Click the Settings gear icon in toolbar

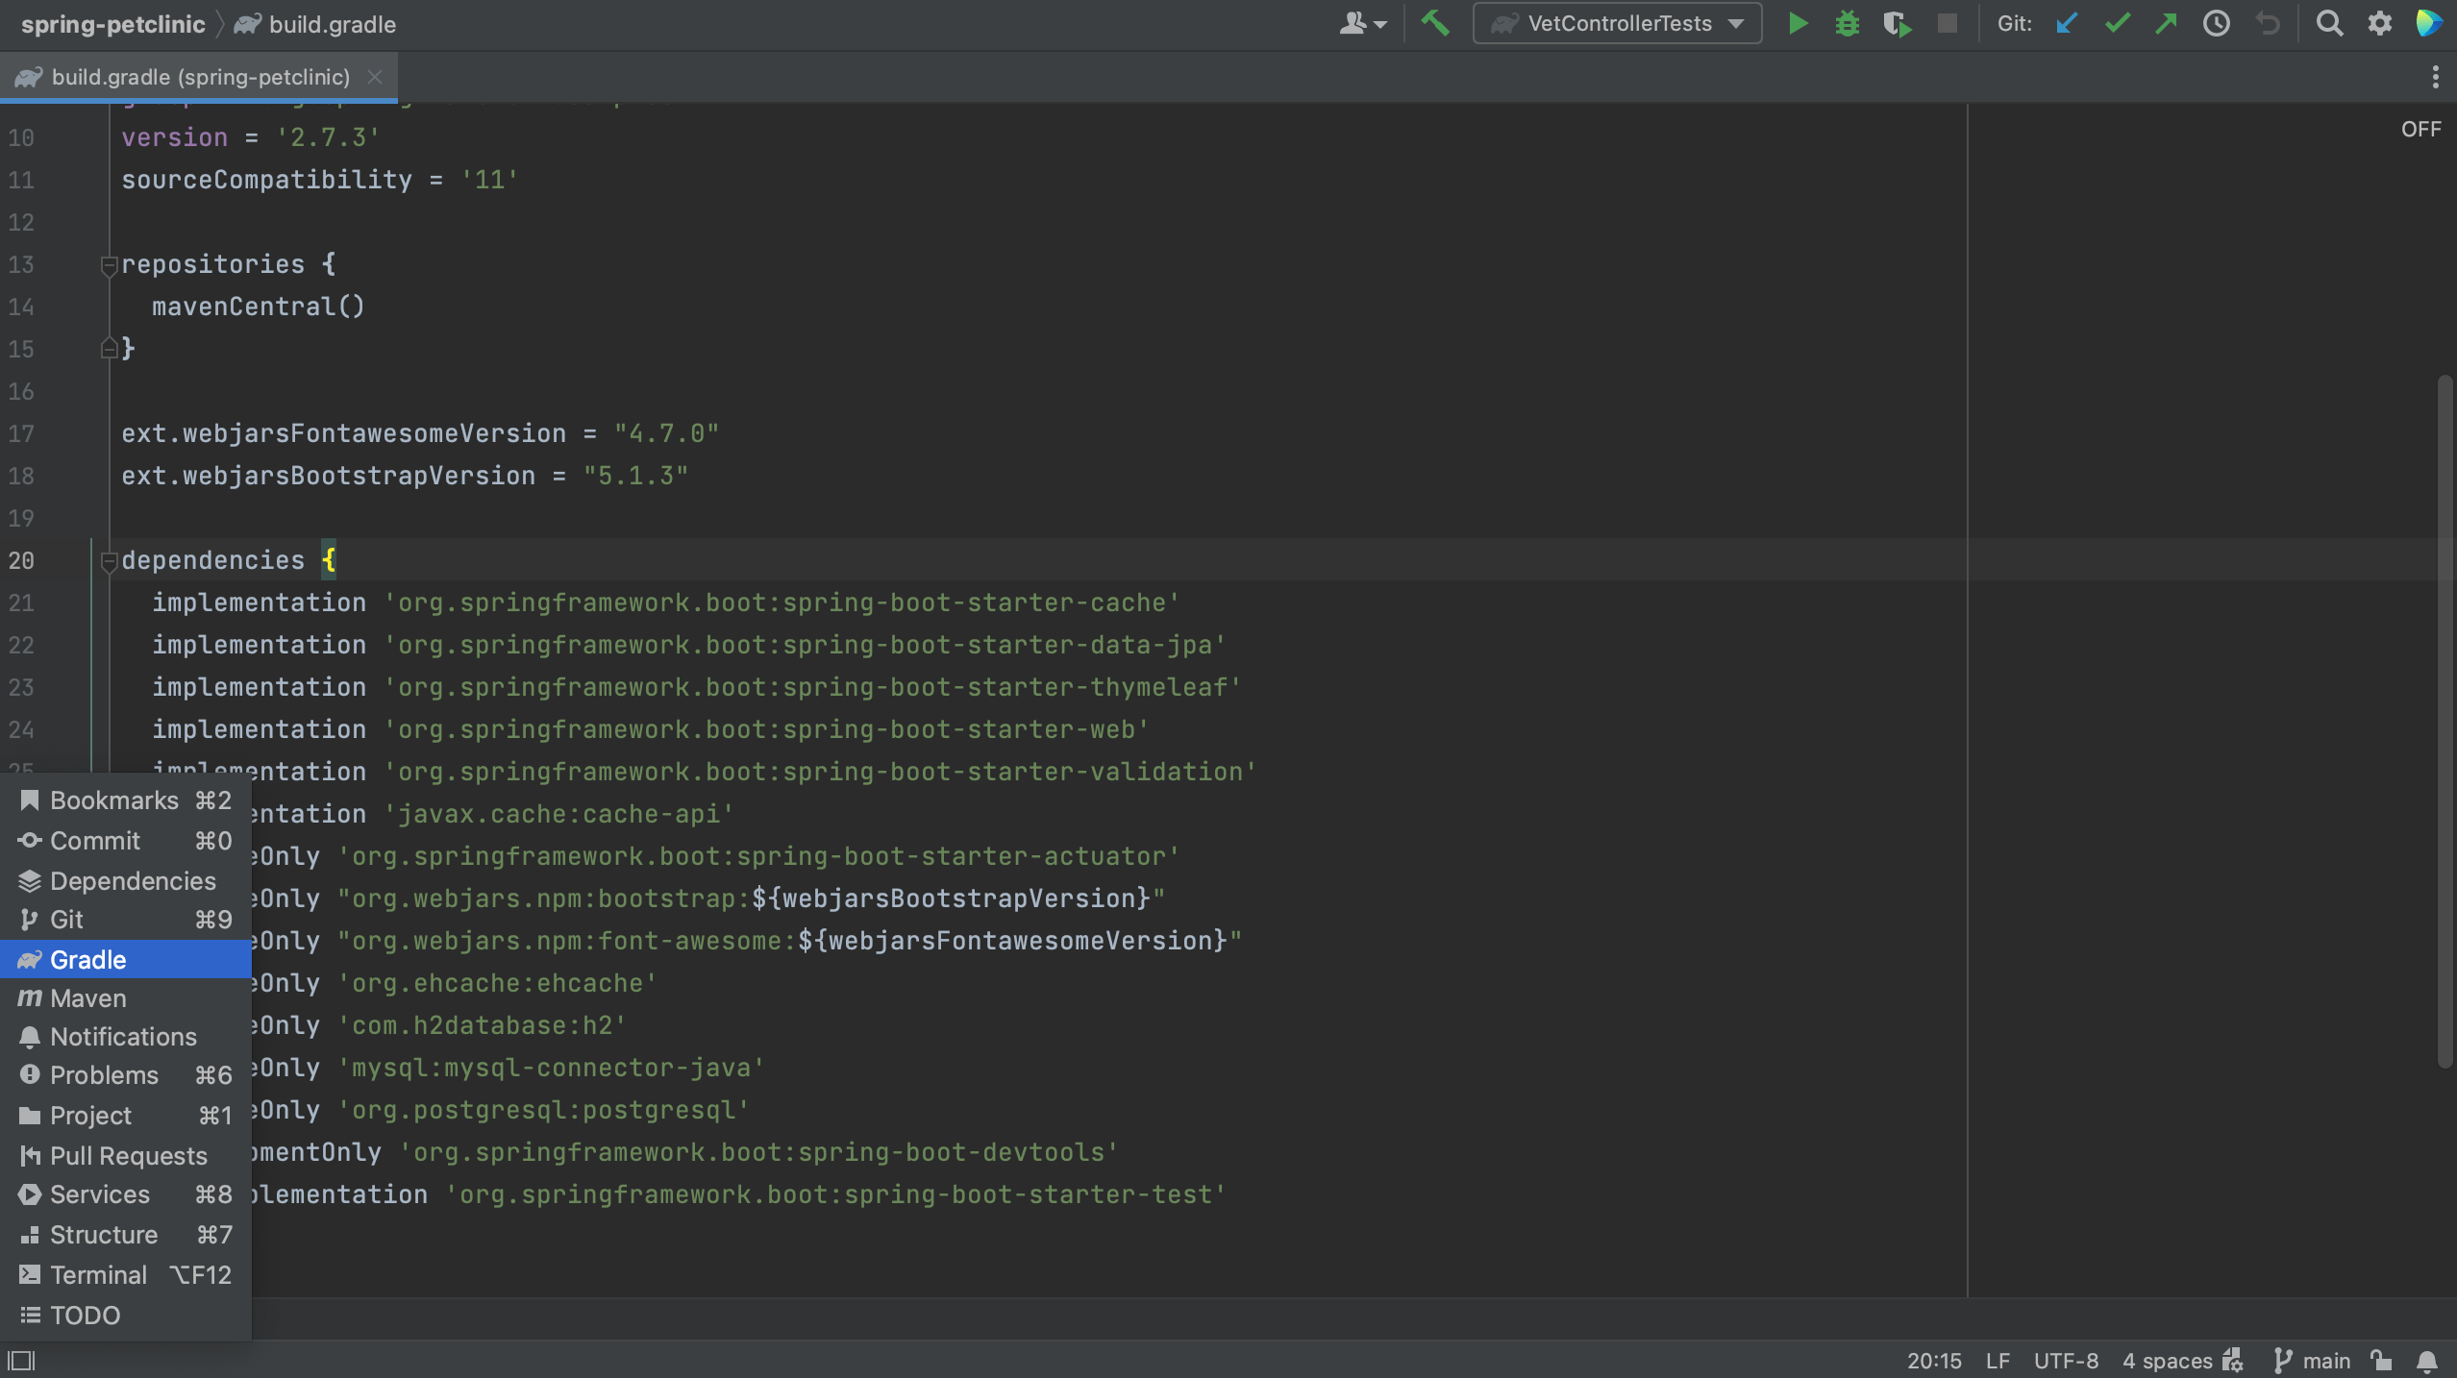point(2379,24)
